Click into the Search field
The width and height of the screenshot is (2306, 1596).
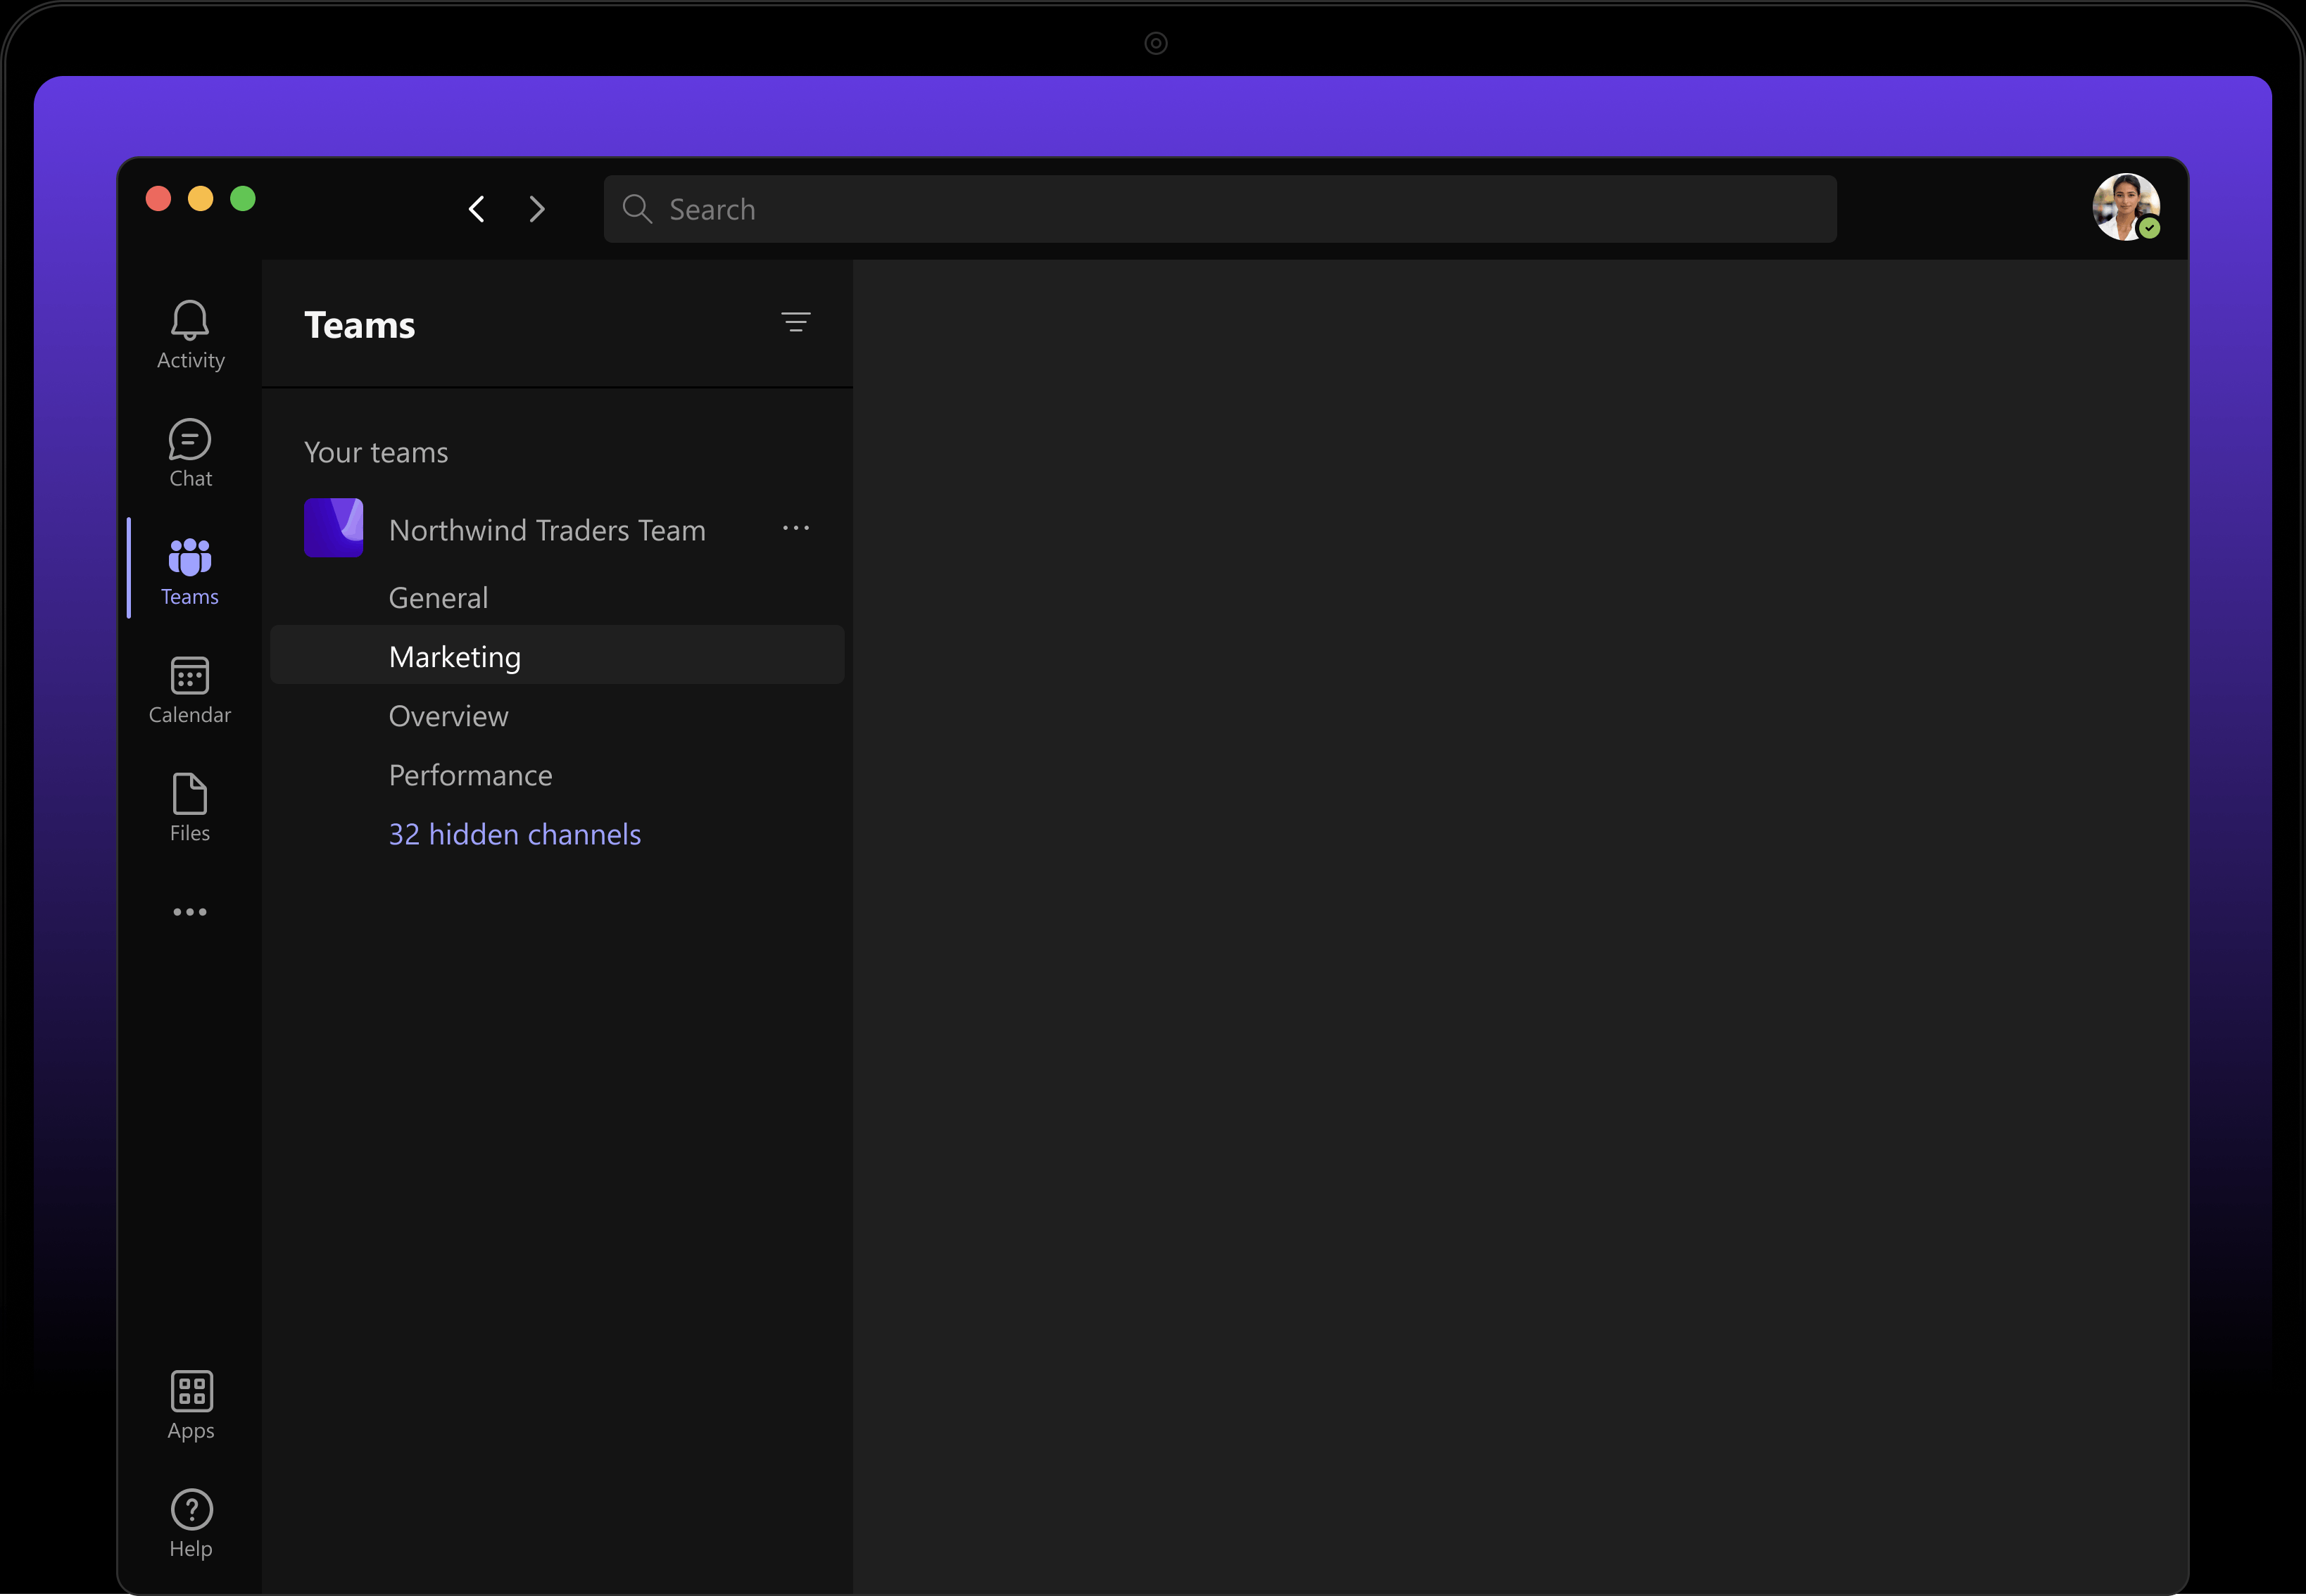pyautogui.click(x=1220, y=209)
